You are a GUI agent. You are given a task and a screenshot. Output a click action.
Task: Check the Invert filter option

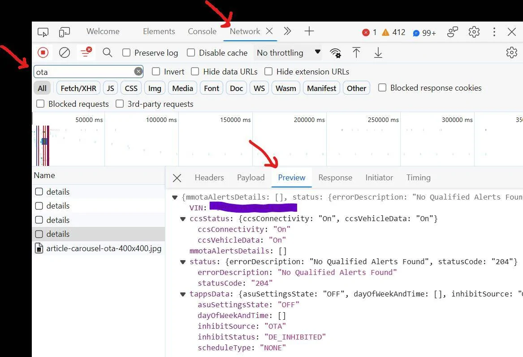pyautogui.click(x=156, y=71)
